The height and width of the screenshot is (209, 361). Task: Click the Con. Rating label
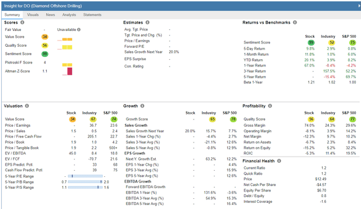[x=134, y=66]
